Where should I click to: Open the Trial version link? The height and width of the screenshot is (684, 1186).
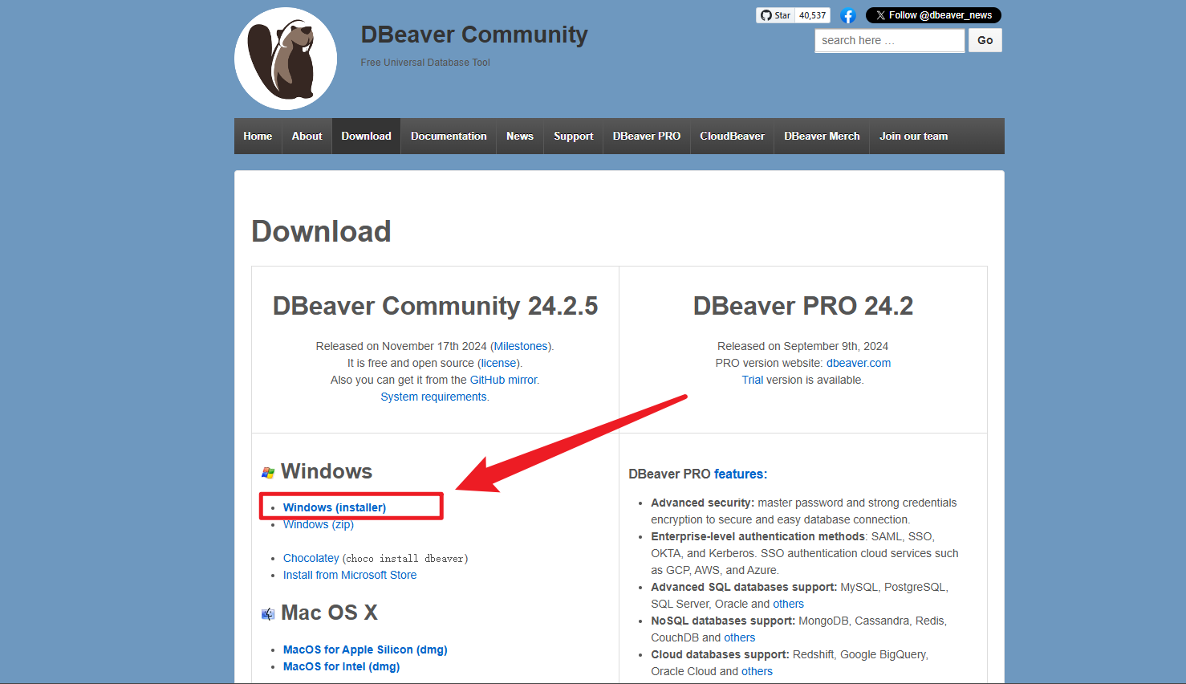[753, 380]
